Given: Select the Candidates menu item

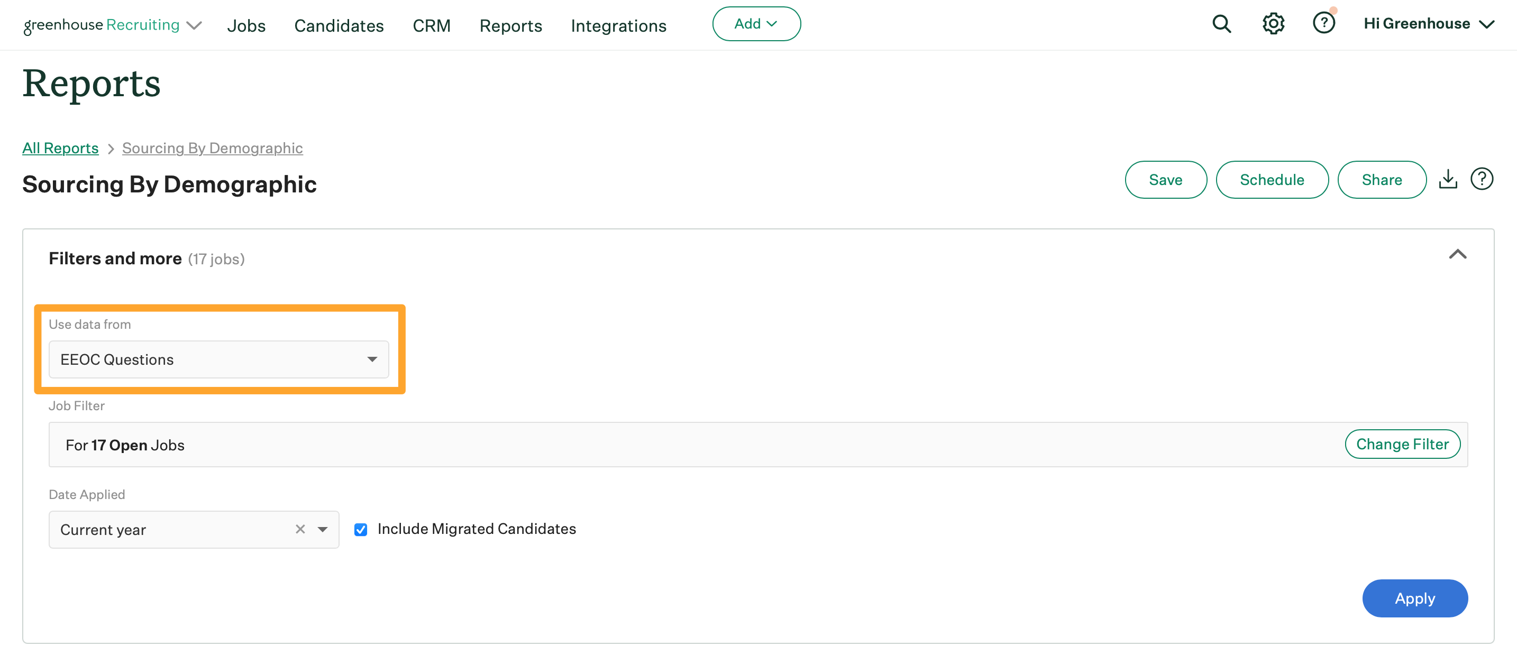Looking at the screenshot, I should pyautogui.click(x=339, y=24).
